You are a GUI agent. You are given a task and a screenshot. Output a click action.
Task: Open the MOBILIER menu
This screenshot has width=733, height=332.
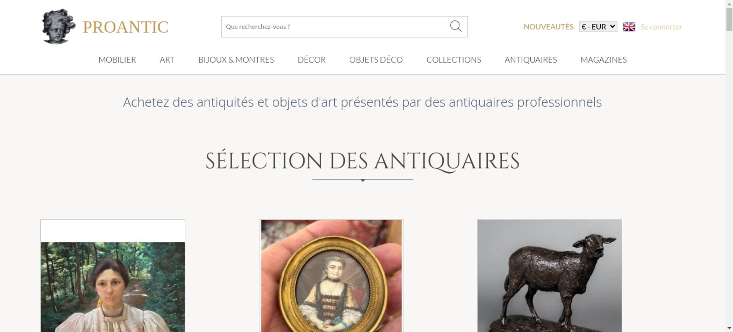click(117, 60)
